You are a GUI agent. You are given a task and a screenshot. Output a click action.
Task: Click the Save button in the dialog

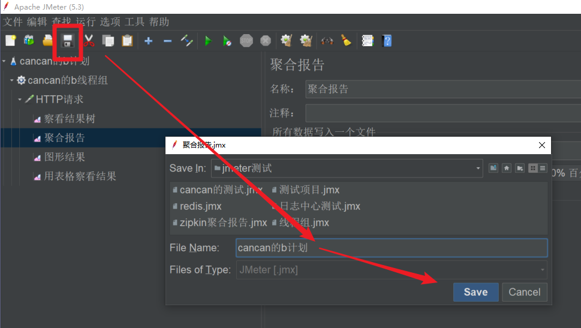475,292
